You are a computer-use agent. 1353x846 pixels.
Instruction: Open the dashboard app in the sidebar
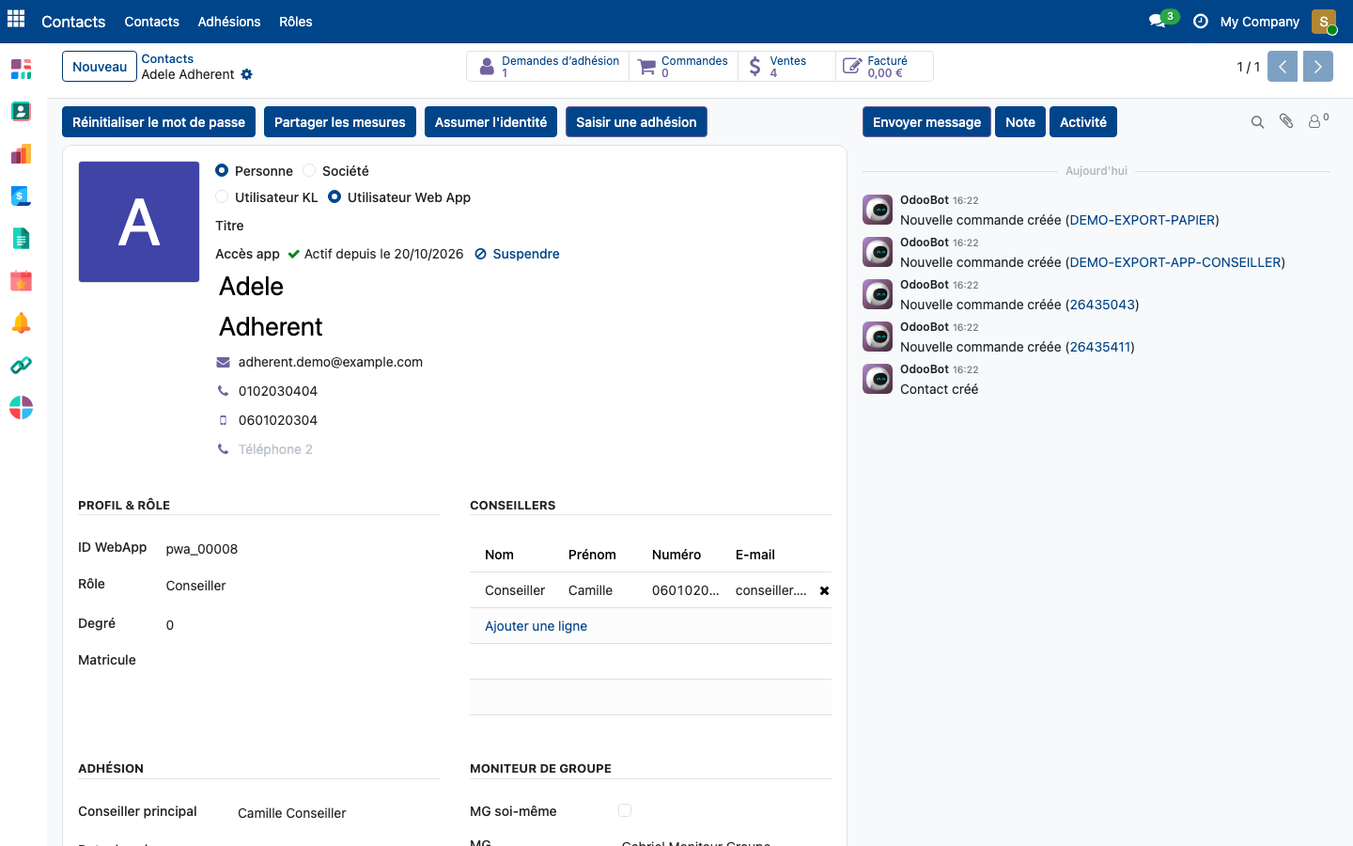(x=21, y=69)
